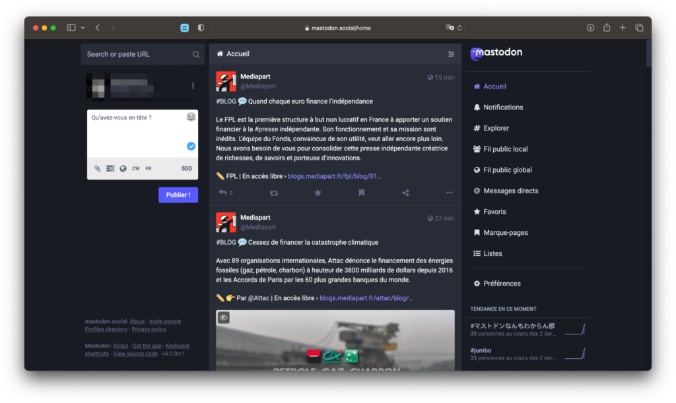Click the #presse hashtag
The image size is (676, 403).
266,129
